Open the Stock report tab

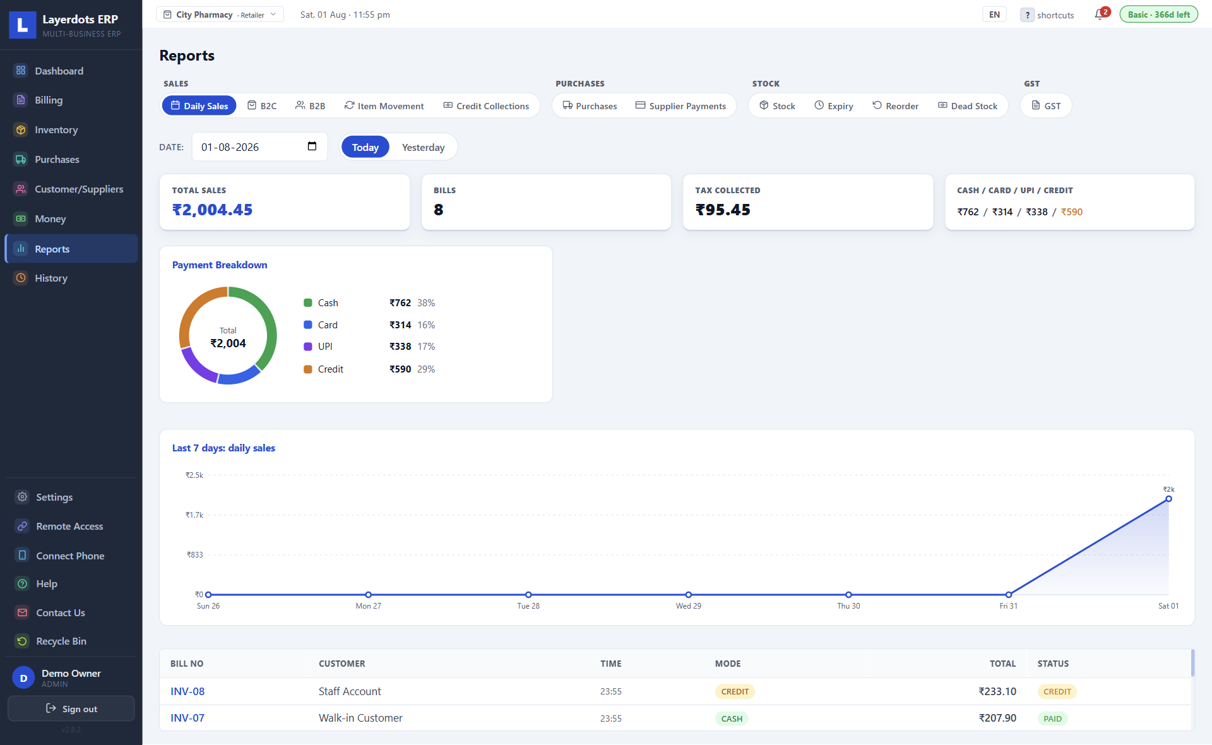tap(777, 105)
